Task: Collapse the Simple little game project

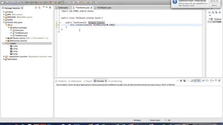Action: coord(4,22)
